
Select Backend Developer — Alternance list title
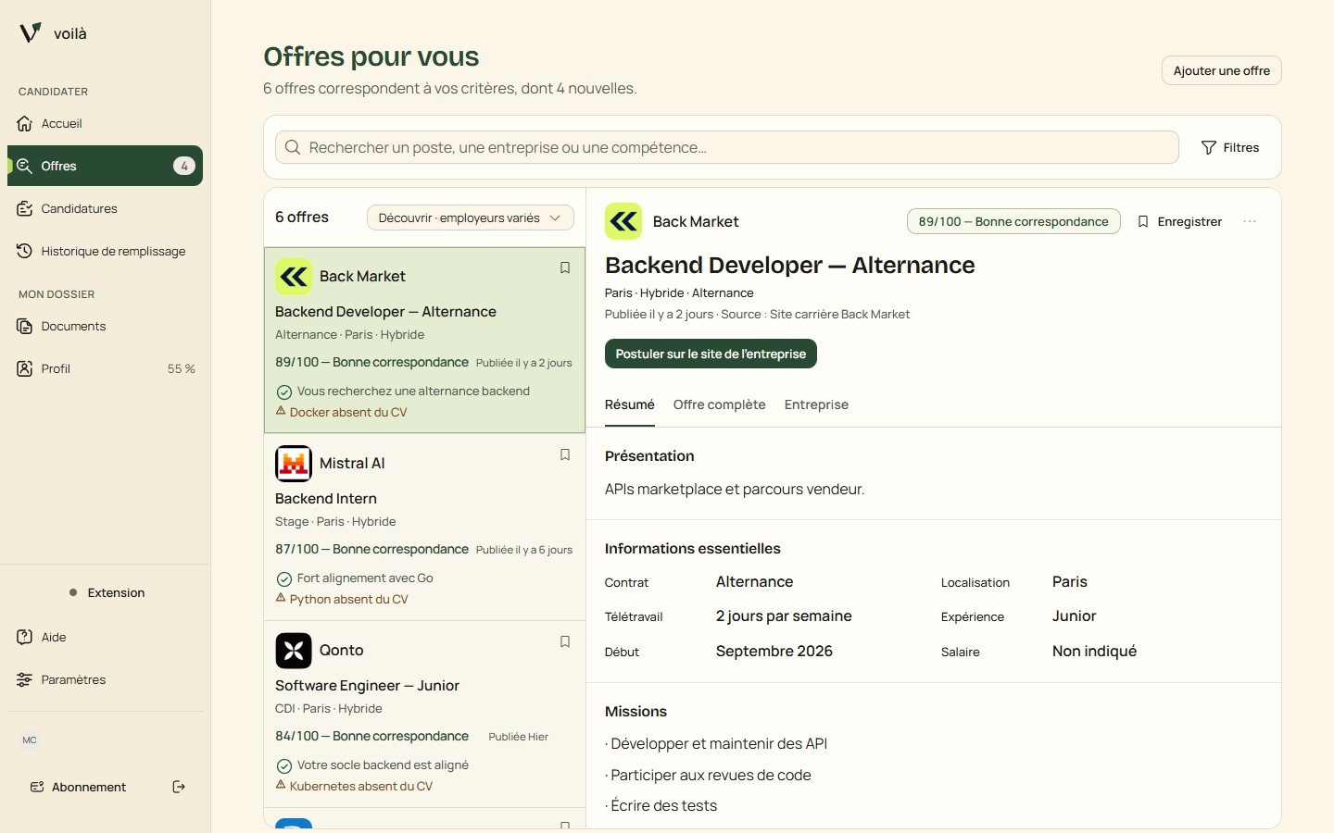pos(385,312)
